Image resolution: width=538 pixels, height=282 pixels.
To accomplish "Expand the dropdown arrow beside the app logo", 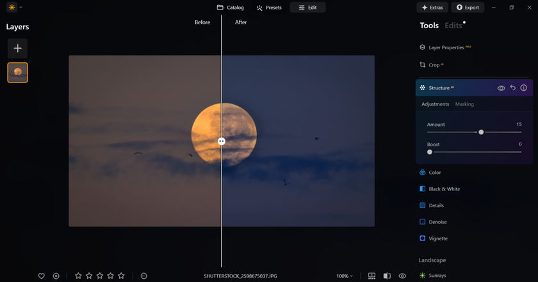I will point(21,7).
